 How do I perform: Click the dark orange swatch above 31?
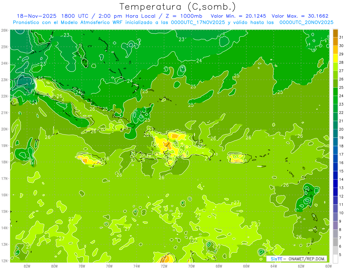pos(335,33)
